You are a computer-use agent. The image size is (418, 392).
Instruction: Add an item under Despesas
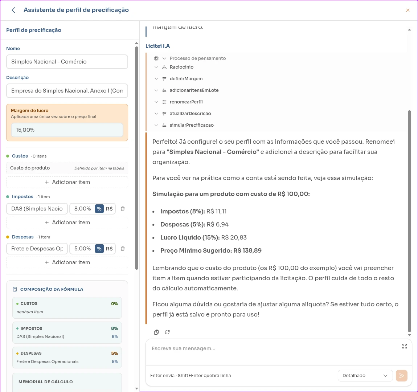coord(67,262)
